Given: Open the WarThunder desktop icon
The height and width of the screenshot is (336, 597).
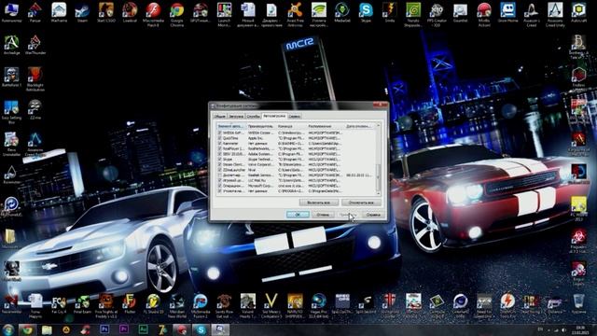Looking at the screenshot, I should pyautogui.click(x=35, y=45).
